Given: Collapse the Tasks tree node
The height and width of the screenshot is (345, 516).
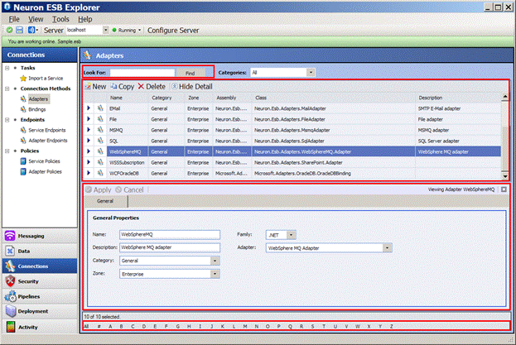Looking at the screenshot, I should click(x=7, y=68).
